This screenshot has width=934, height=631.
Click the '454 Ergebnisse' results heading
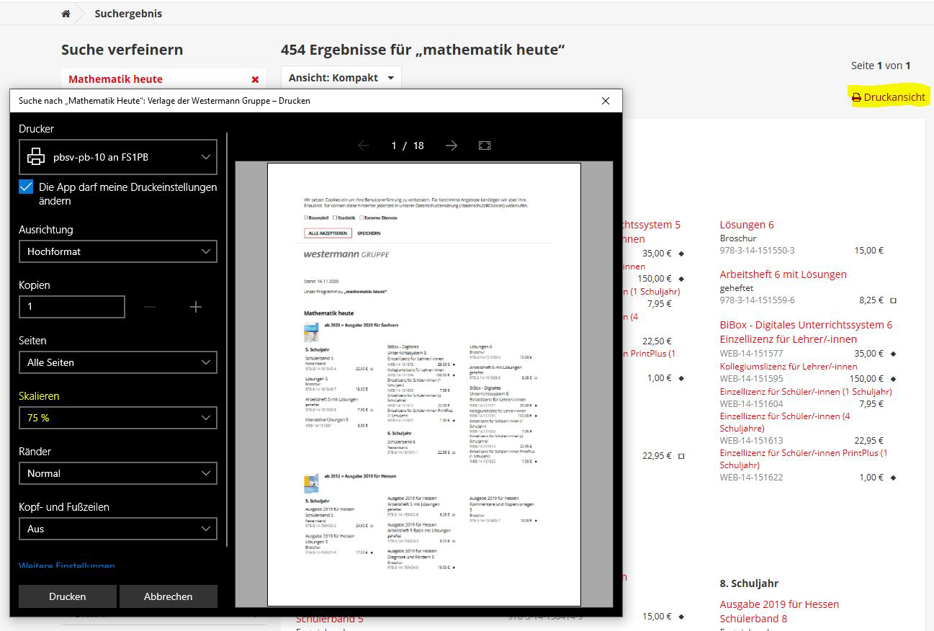pos(423,50)
